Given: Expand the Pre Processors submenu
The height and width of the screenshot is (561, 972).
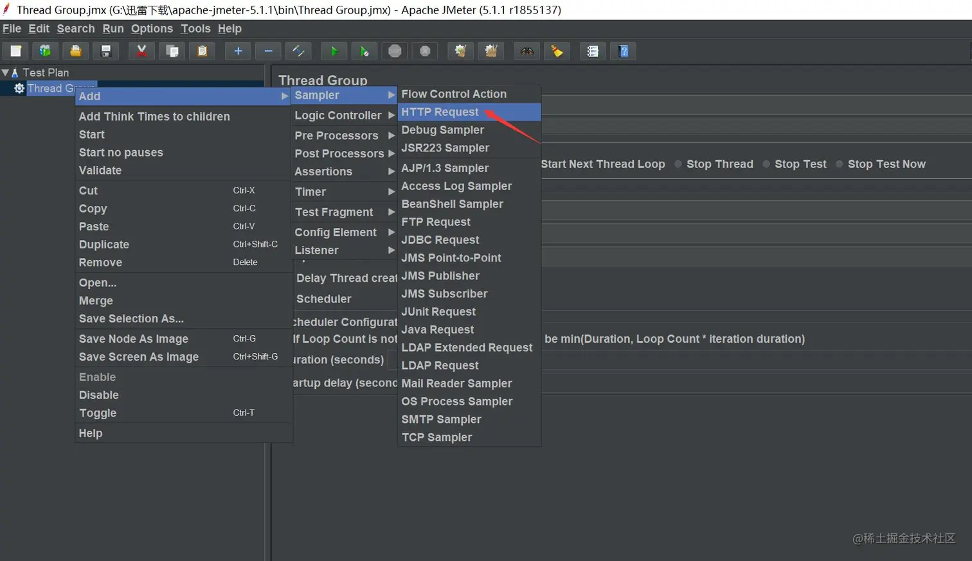Looking at the screenshot, I should click(x=344, y=135).
